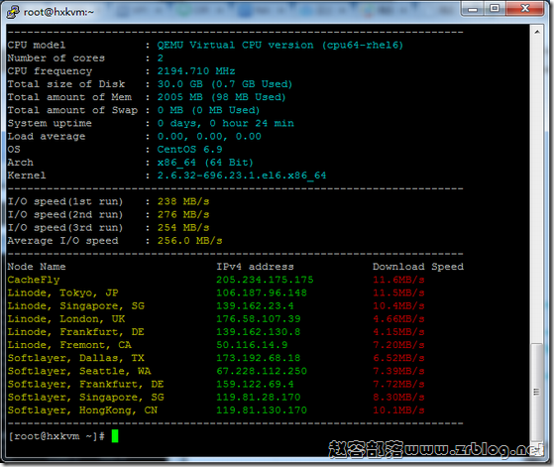Click the green cursor at shell prompt
This screenshot has height=467, width=554.
tap(115, 436)
